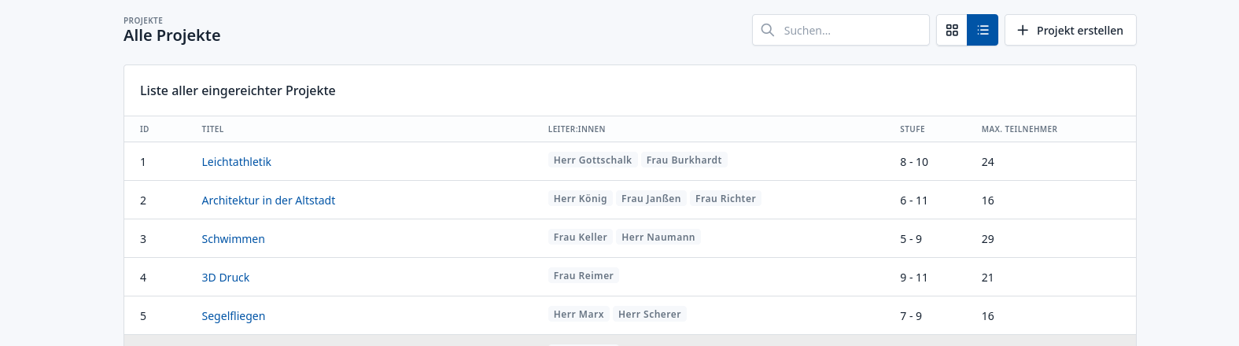Screen dimensions: 1239x346
Task: Open Architektur in der Altstadt project
Action: (268, 201)
